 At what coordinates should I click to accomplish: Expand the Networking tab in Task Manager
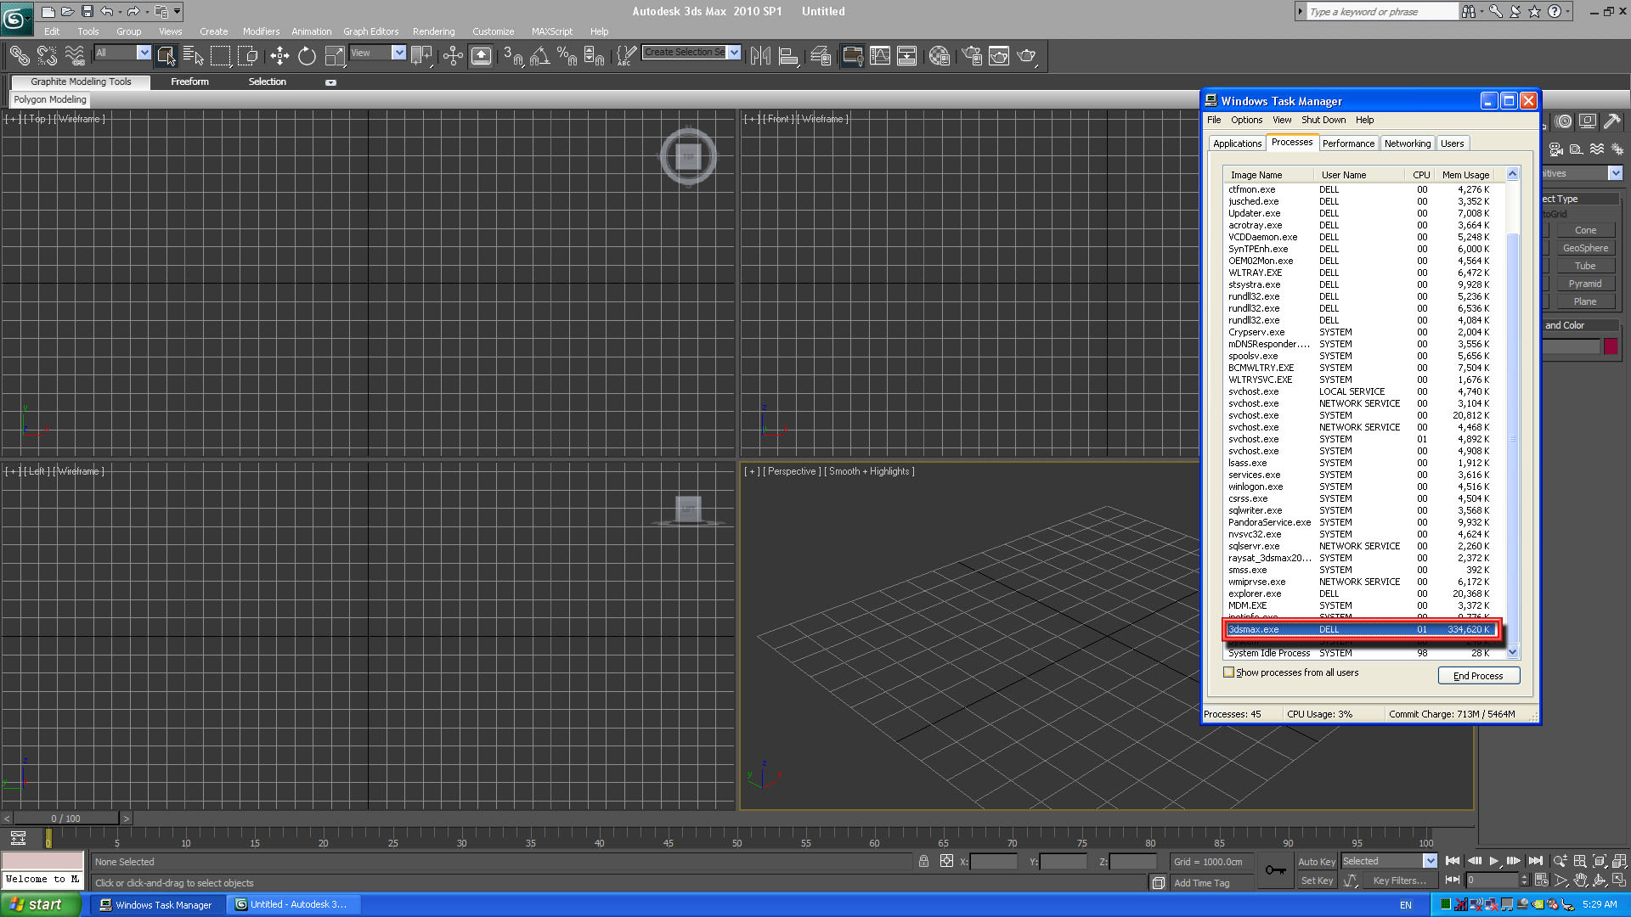(1407, 143)
